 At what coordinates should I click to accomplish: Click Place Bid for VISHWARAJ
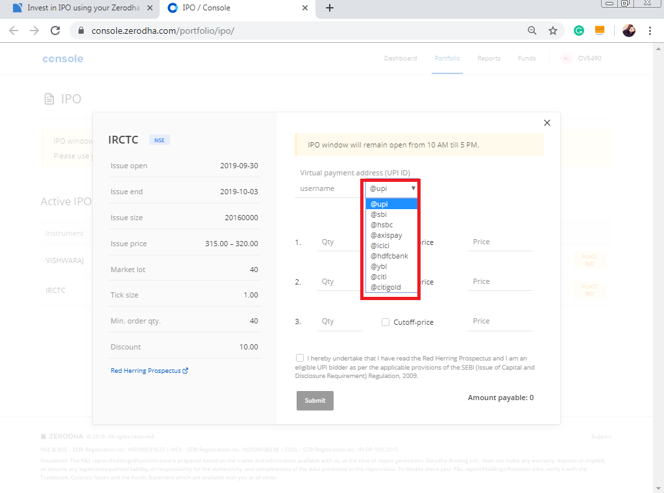(589, 260)
